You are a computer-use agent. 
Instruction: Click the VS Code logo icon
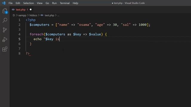[4, 3]
